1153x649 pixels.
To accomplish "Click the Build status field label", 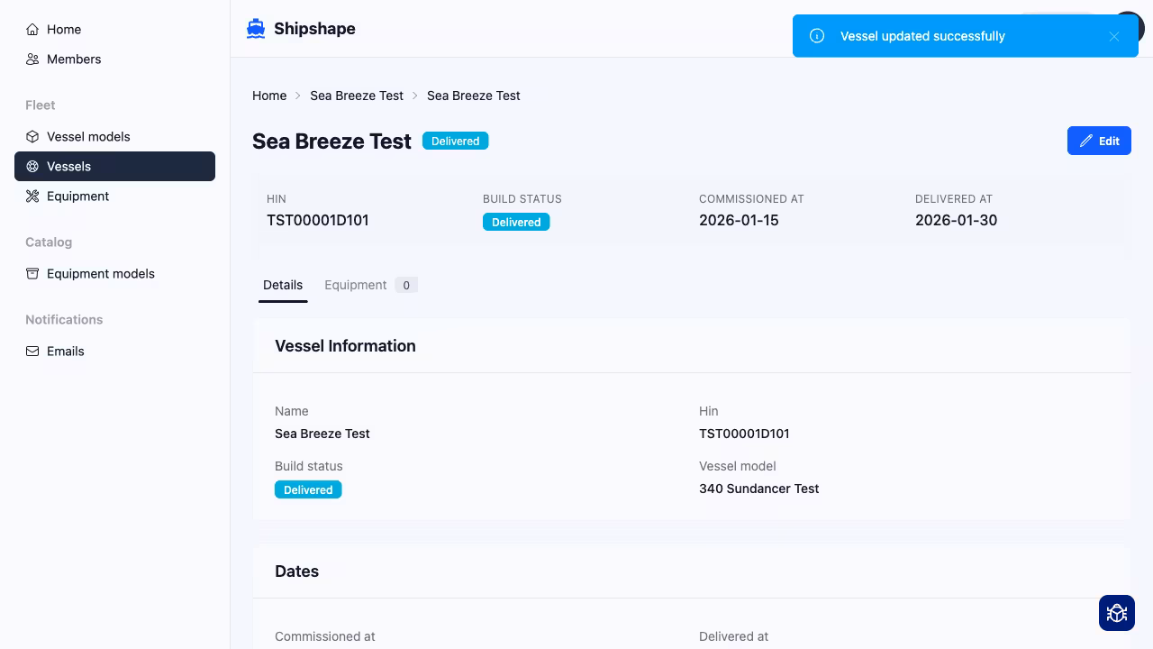I will tap(309, 466).
